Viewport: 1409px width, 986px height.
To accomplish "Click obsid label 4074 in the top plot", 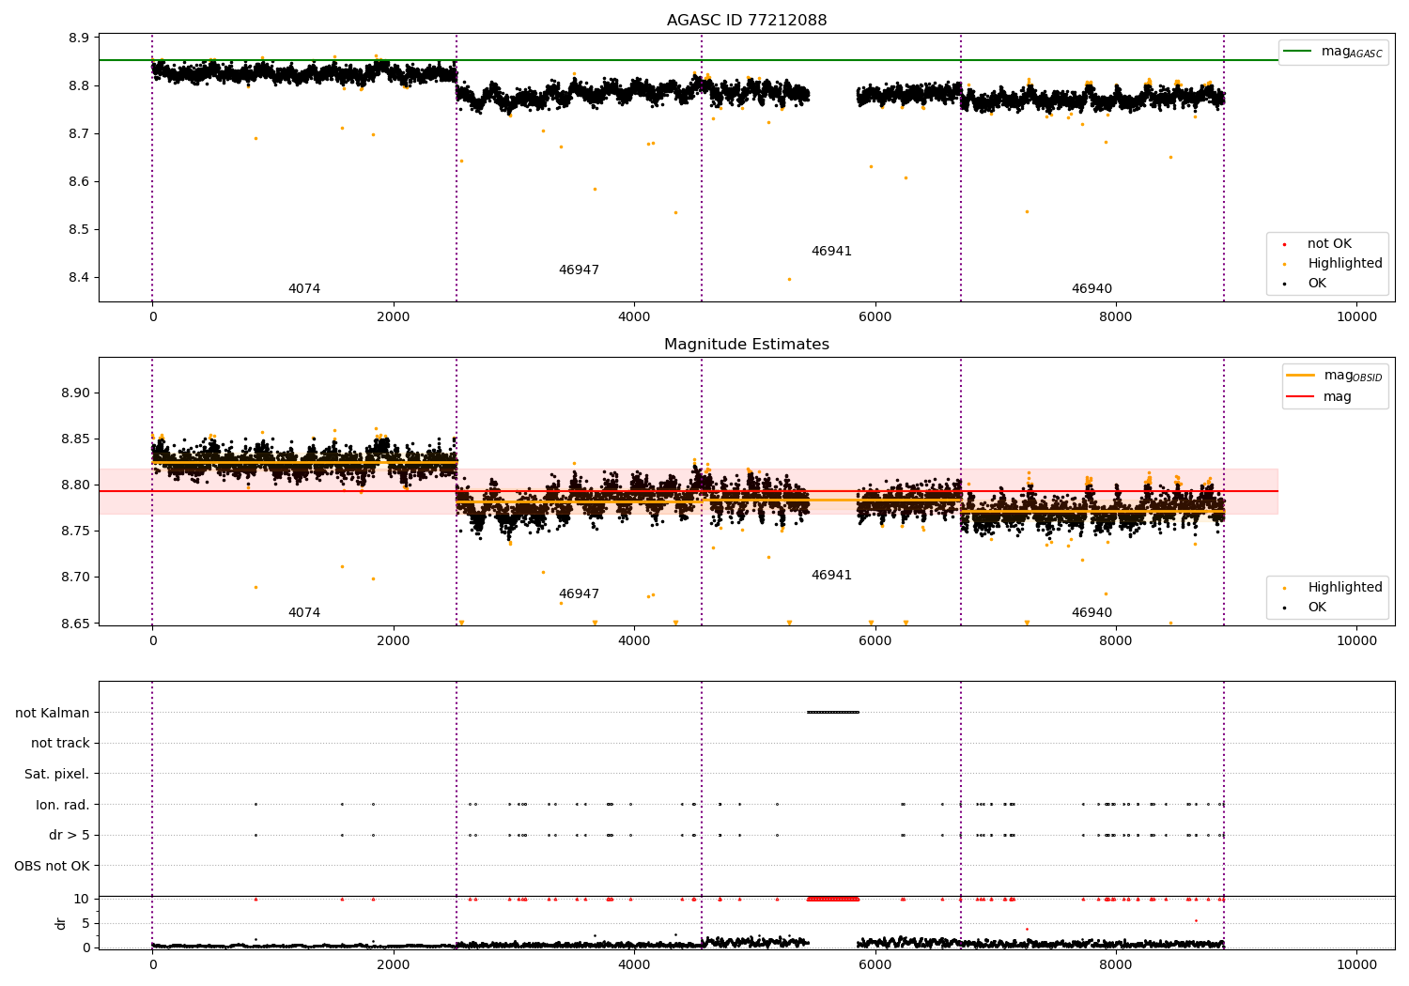I will pyautogui.click(x=304, y=289).
